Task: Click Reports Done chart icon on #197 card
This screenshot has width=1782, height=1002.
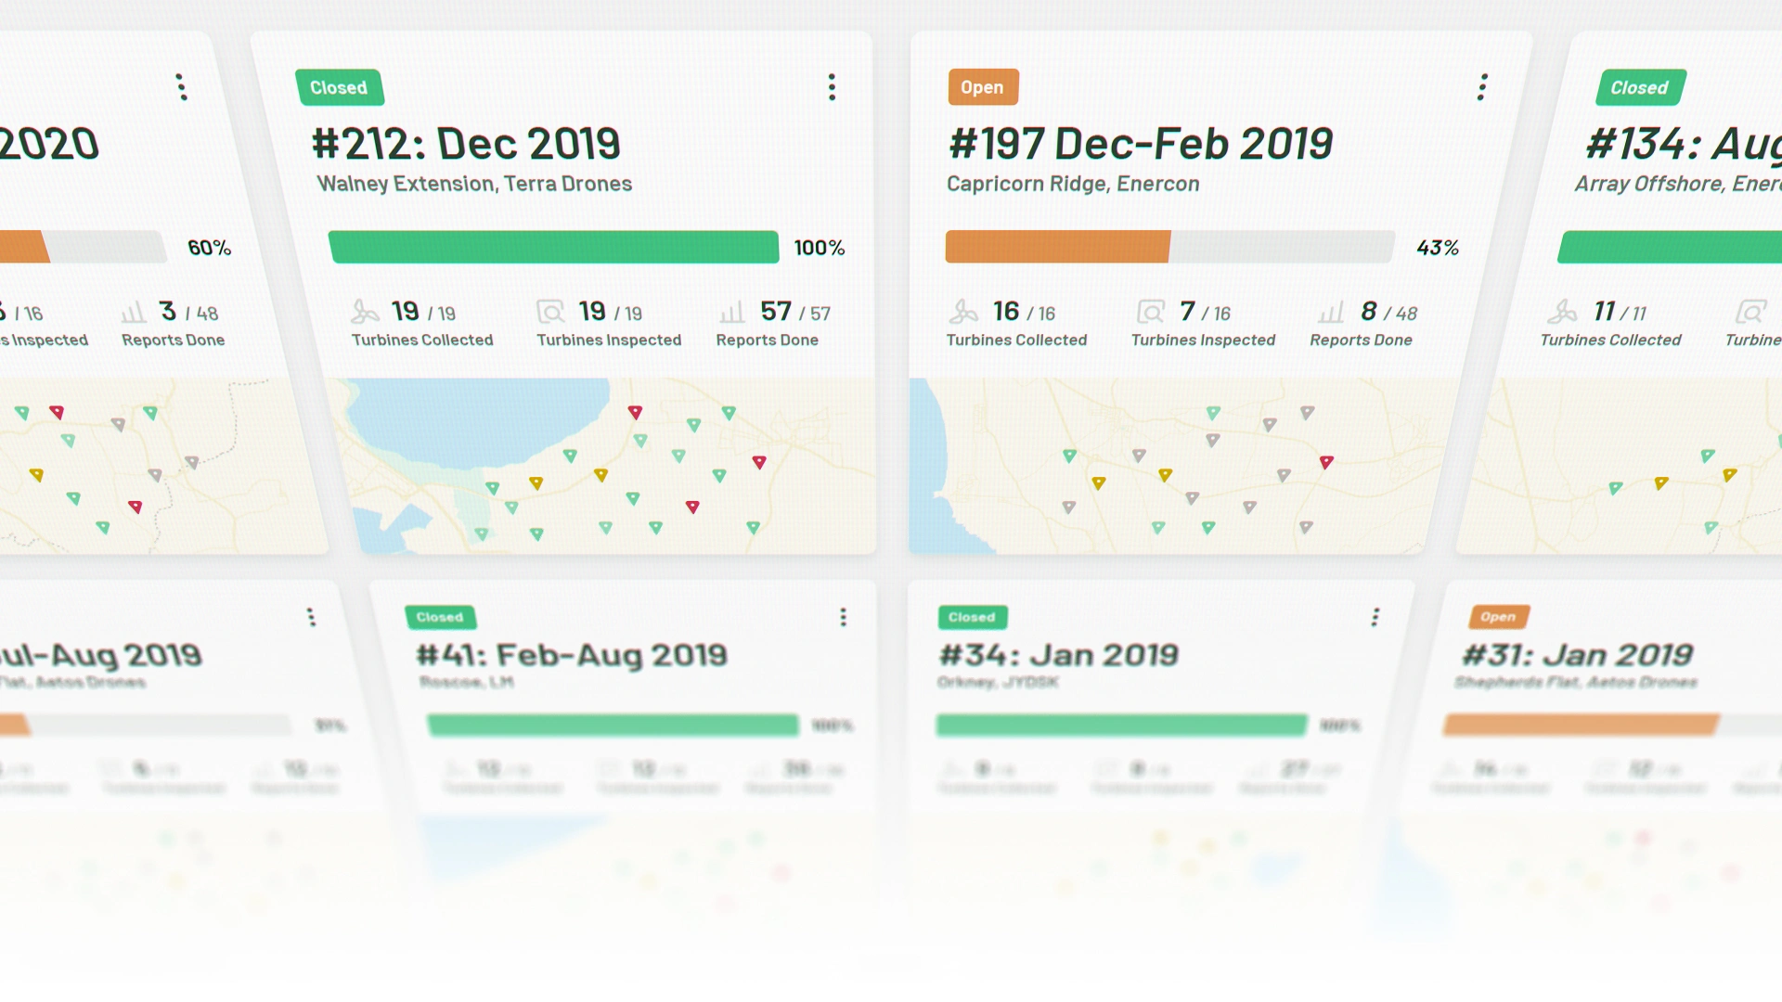Action: click(1331, 312)
